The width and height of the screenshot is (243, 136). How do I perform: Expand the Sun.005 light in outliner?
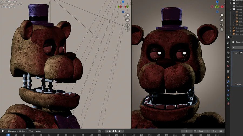coord(231,31)
